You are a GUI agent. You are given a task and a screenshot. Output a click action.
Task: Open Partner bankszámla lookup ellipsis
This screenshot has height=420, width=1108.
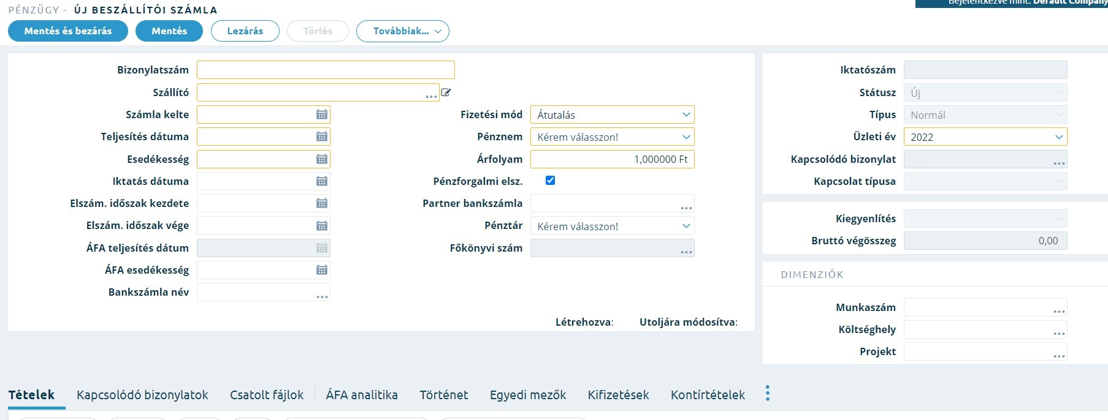click(x=686, y=208)
